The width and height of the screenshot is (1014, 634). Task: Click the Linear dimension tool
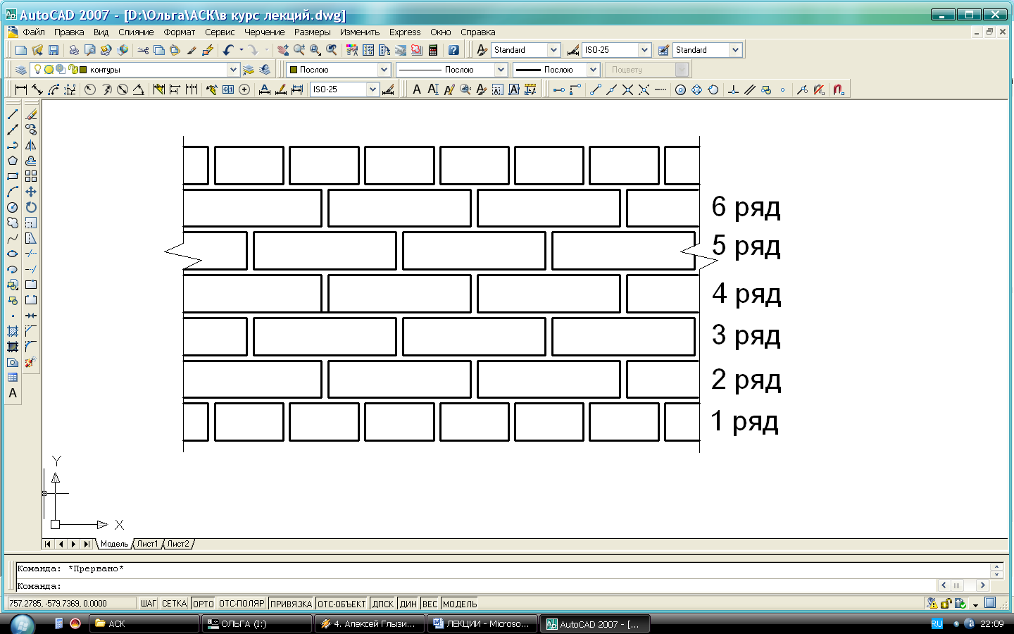click(x=20, y=89)
